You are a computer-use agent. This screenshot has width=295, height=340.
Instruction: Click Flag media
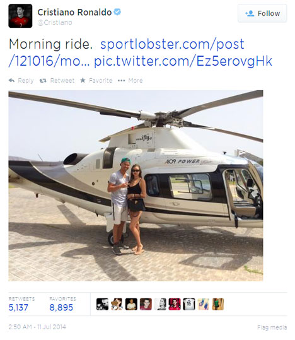(x=272, y=327)
